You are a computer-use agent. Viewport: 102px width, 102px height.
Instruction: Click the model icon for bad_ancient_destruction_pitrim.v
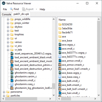tap(12, 65)
